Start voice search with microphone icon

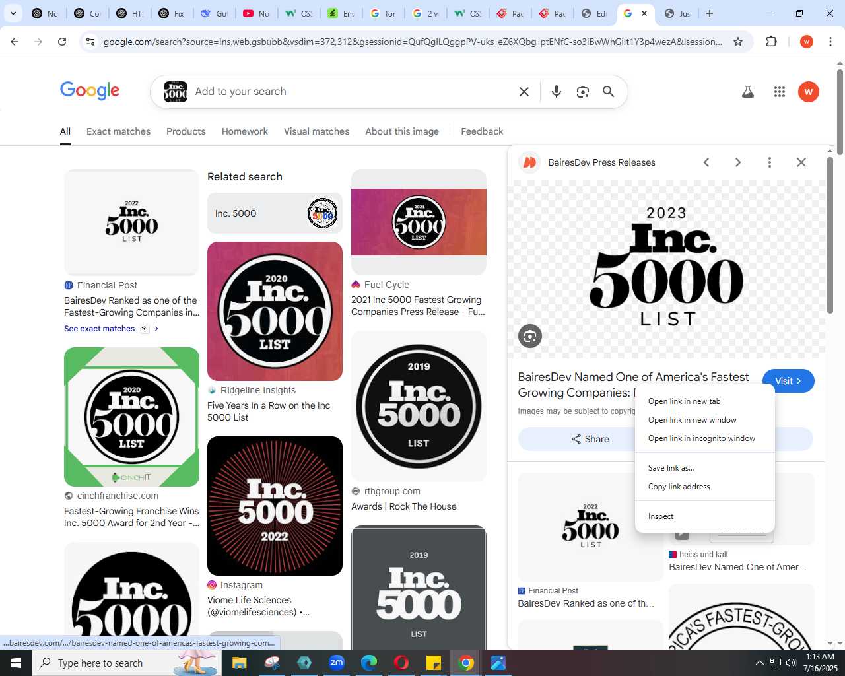coord(557,92)
